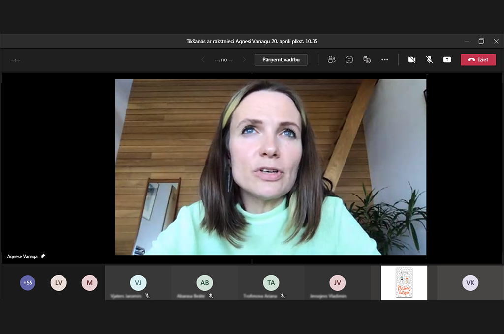
Task: Go to the previous slide arrow
Action: coord(203,59)
